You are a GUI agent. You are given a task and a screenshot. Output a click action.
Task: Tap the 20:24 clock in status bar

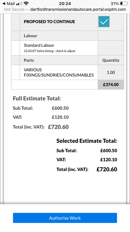65,3
